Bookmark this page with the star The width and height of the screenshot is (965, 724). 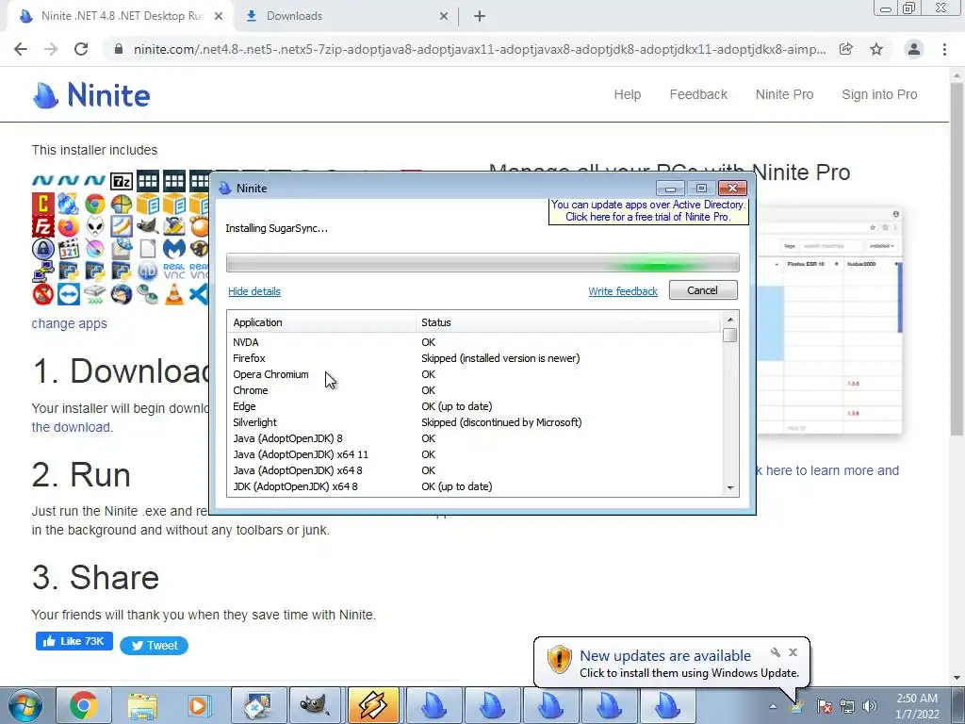tap(876, 49)
